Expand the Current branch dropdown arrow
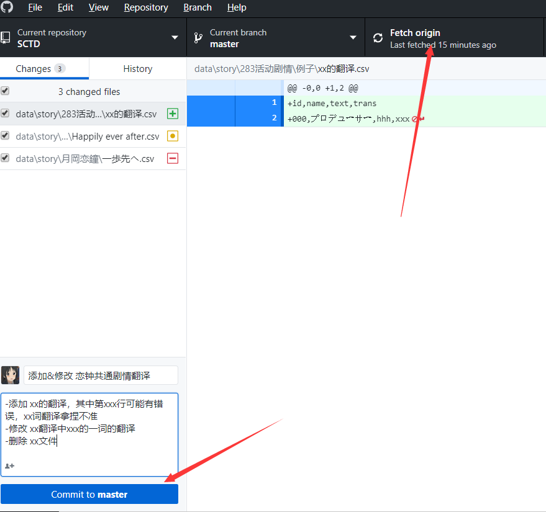Screen dimensions: 546x512 [353, 38]
